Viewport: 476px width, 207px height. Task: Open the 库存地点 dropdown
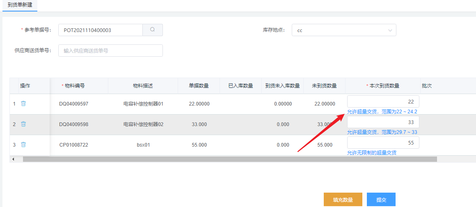click(344, 30)
